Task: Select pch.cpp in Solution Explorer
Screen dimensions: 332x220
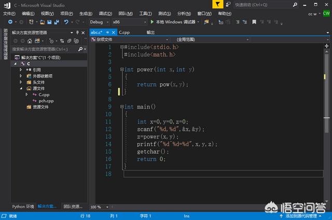Action: [46, 101]
